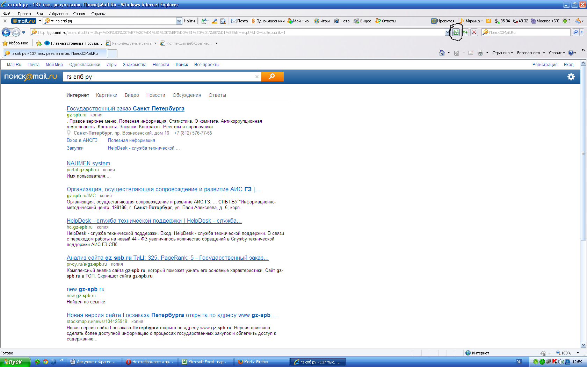Viewport: 587px width, 367px height.
Task: Switch to Mozilla Firefox in taskbar
Action: point(262,362)
